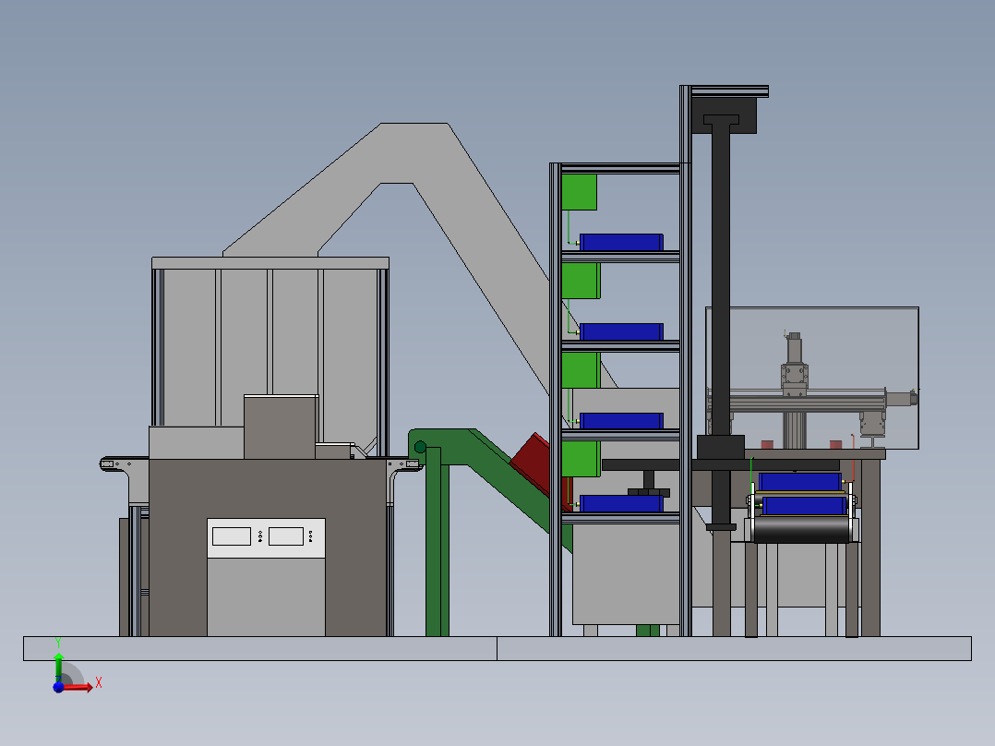
Task: Select the topmost green box in the rack
Action: [579, 192]
